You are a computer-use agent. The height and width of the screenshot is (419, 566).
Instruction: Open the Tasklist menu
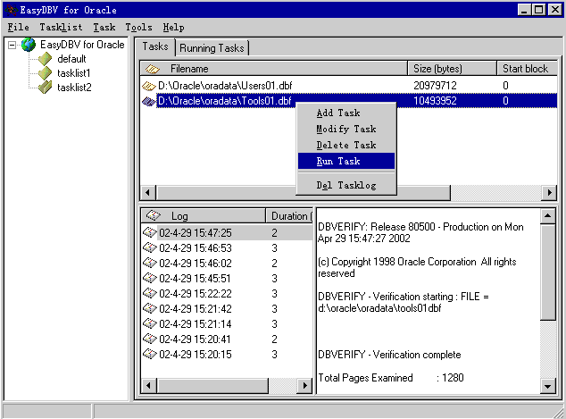61,27
